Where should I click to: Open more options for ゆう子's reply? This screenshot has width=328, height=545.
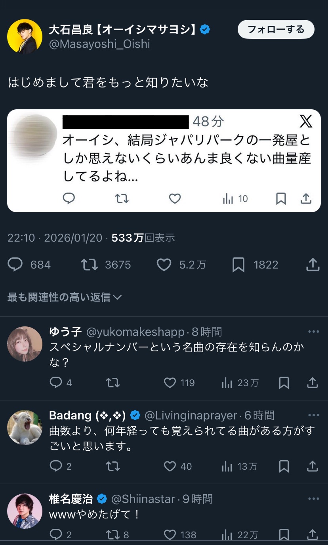click(313, 332)
